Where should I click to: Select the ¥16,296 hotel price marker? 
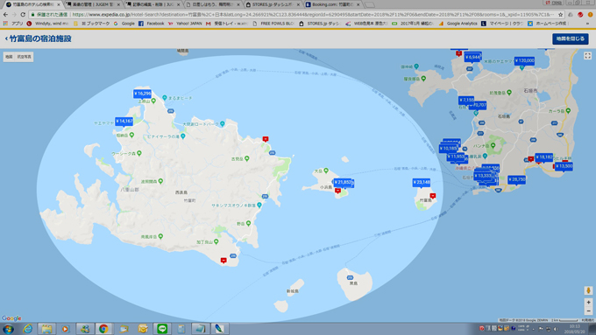(142, 94)
